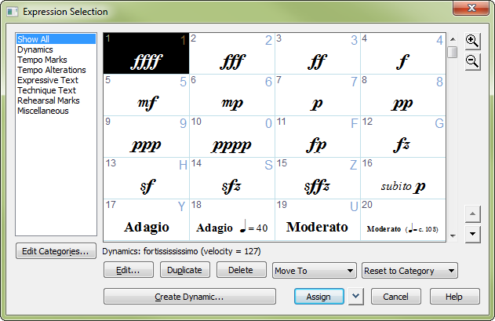Choose the Expressive Text category
This screenshot has height=321, width=495.
click(x=56, y=80)
